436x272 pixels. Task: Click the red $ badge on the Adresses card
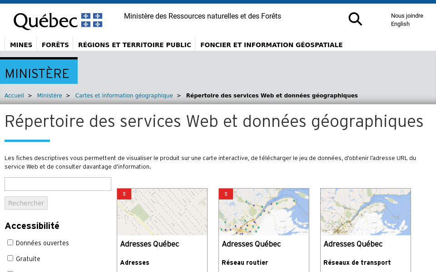point(124,194)
